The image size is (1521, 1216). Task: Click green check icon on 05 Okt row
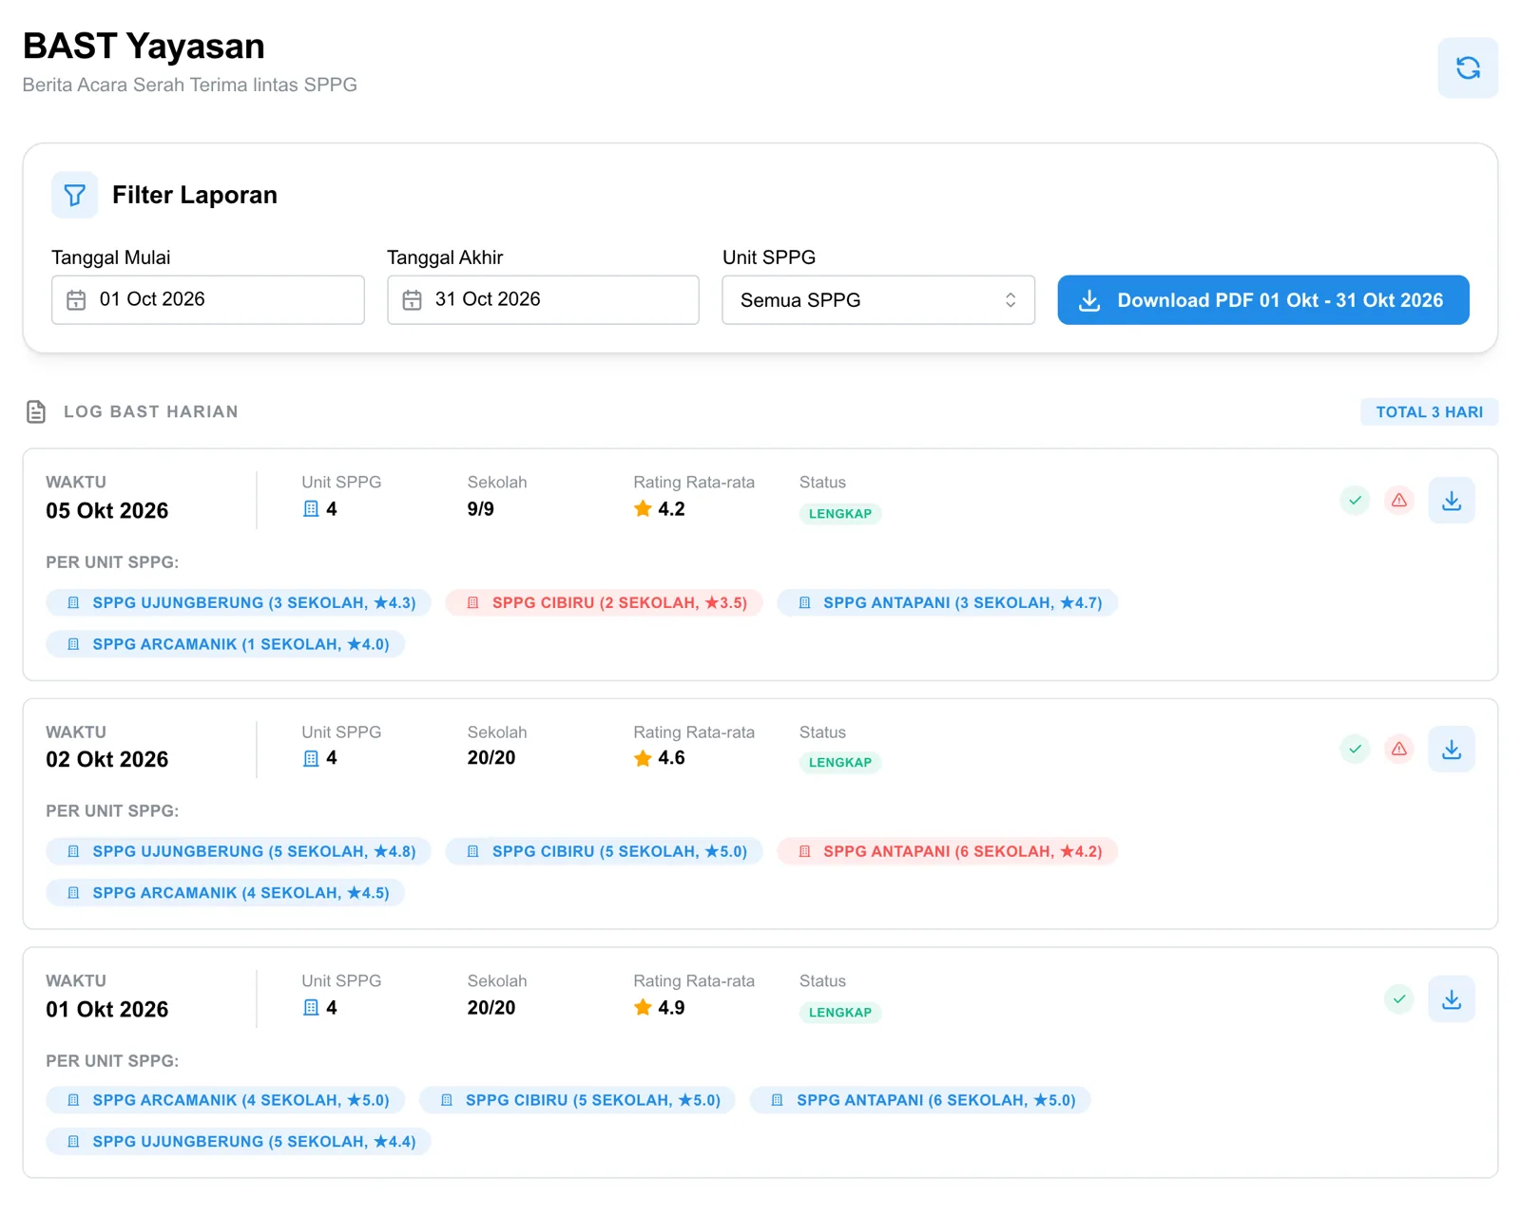1355,501
